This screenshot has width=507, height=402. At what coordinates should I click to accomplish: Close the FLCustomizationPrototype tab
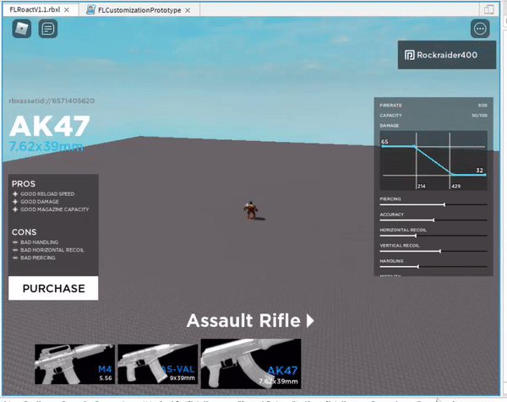188,10
